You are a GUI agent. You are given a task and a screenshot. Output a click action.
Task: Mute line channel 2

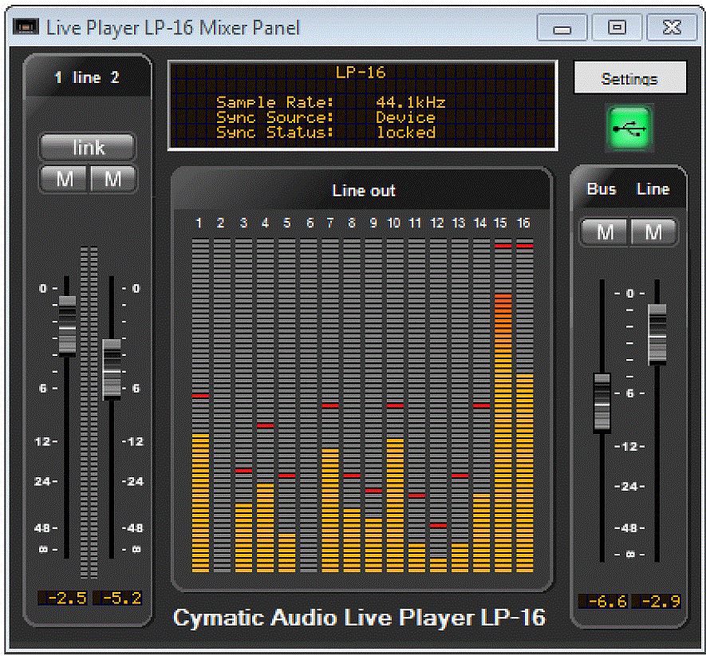[112, 179]
